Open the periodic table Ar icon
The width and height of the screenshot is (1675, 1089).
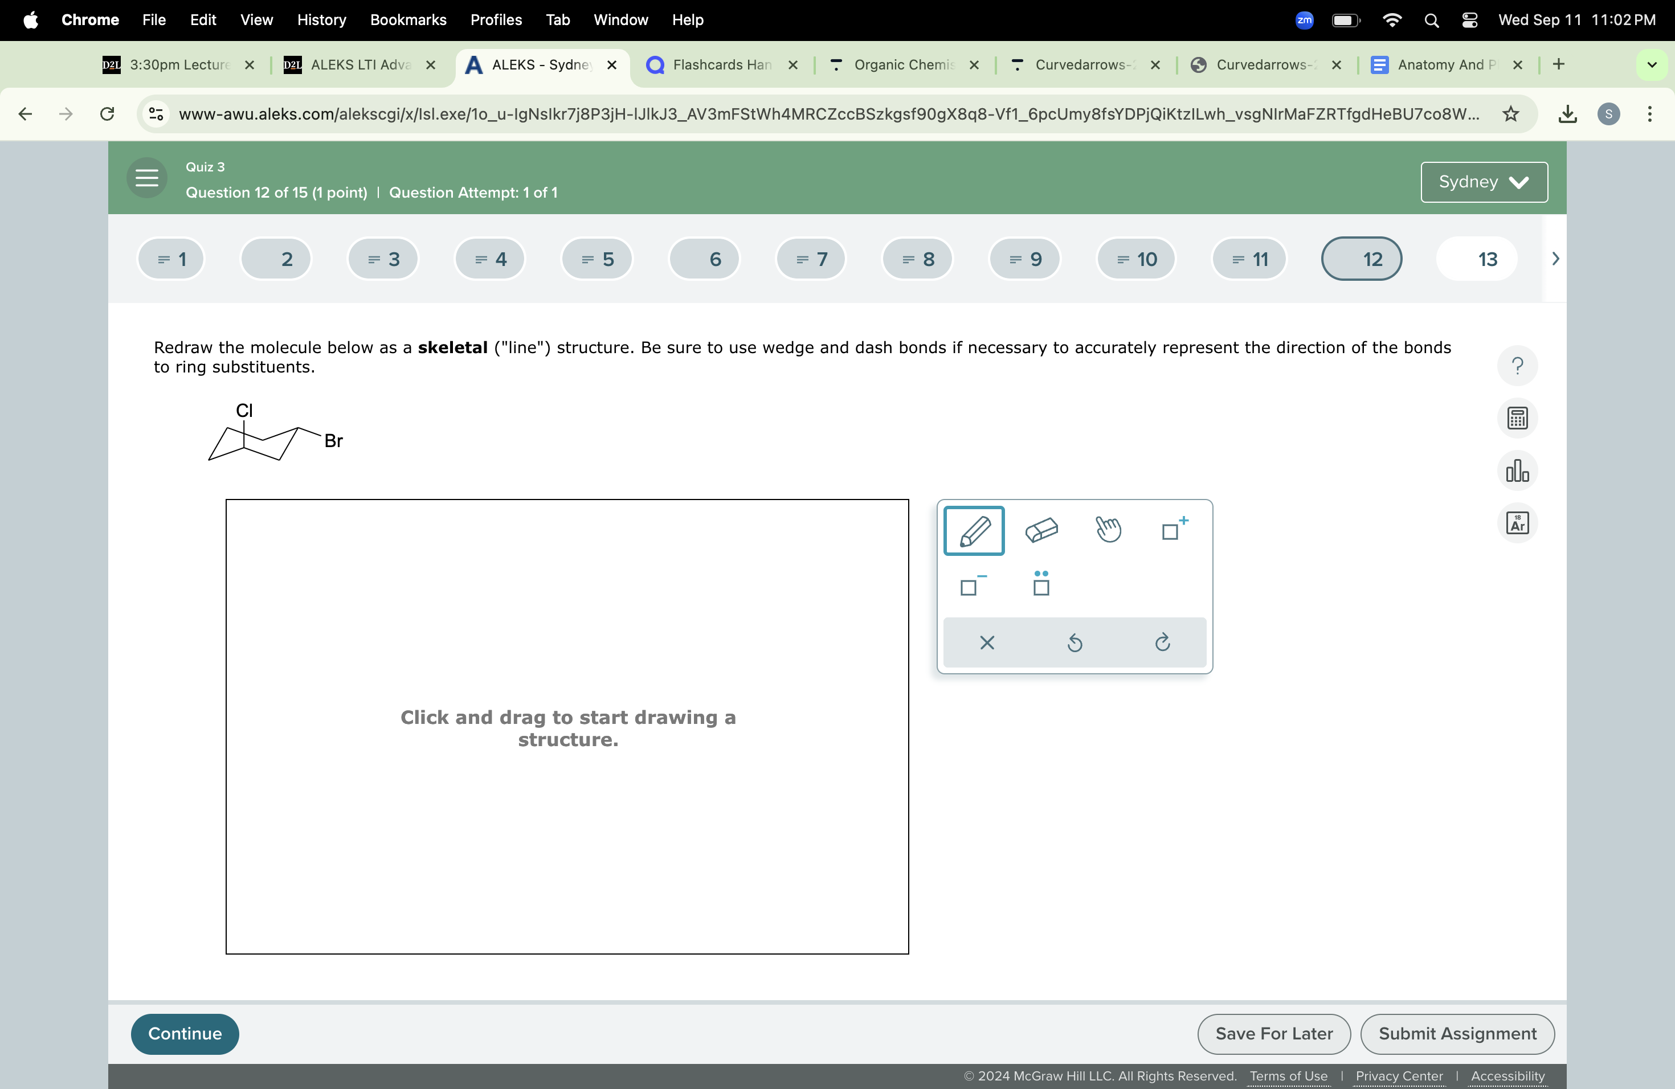[x=1517, y=523]
